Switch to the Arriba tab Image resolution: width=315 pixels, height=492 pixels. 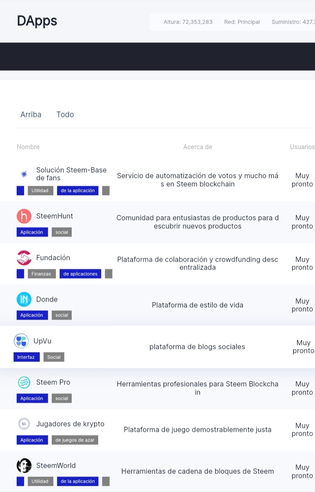pyautogui.click(x=31, y=114)
